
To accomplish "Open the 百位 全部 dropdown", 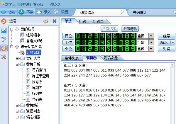I will point(151,36).
